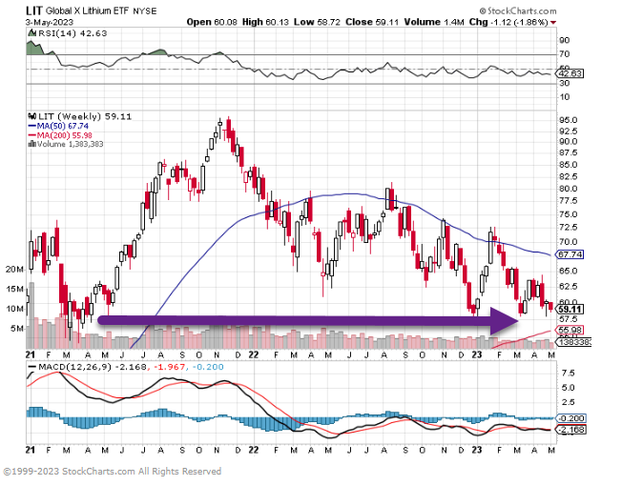
Task: Click the 62.5 price axis label
Action: coord(568,287)
